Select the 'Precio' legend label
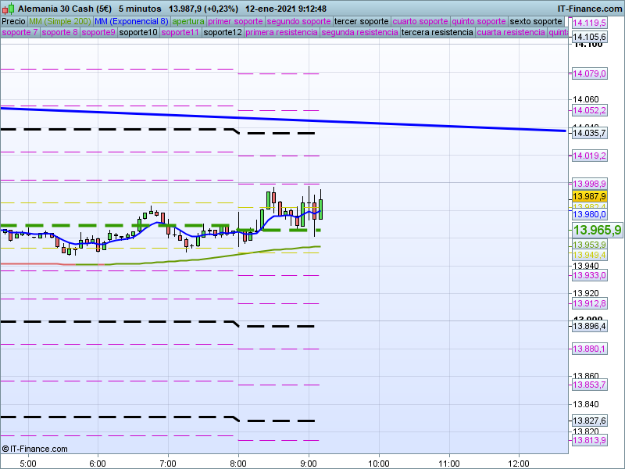Image resolution: width=625 pixels, height=469 pixels. (13, 21)
